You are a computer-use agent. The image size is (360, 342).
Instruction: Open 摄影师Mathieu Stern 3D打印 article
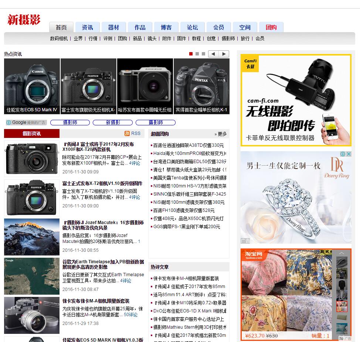pyautogui.click(x=190, y=327)
